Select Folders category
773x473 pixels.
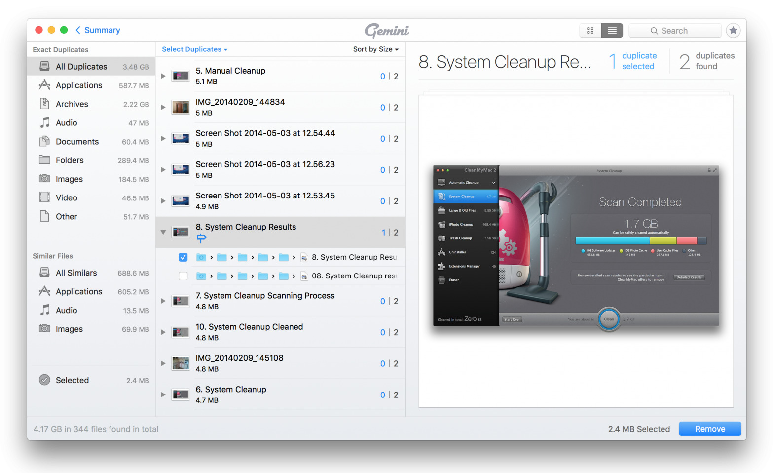(x=91, y=160)
